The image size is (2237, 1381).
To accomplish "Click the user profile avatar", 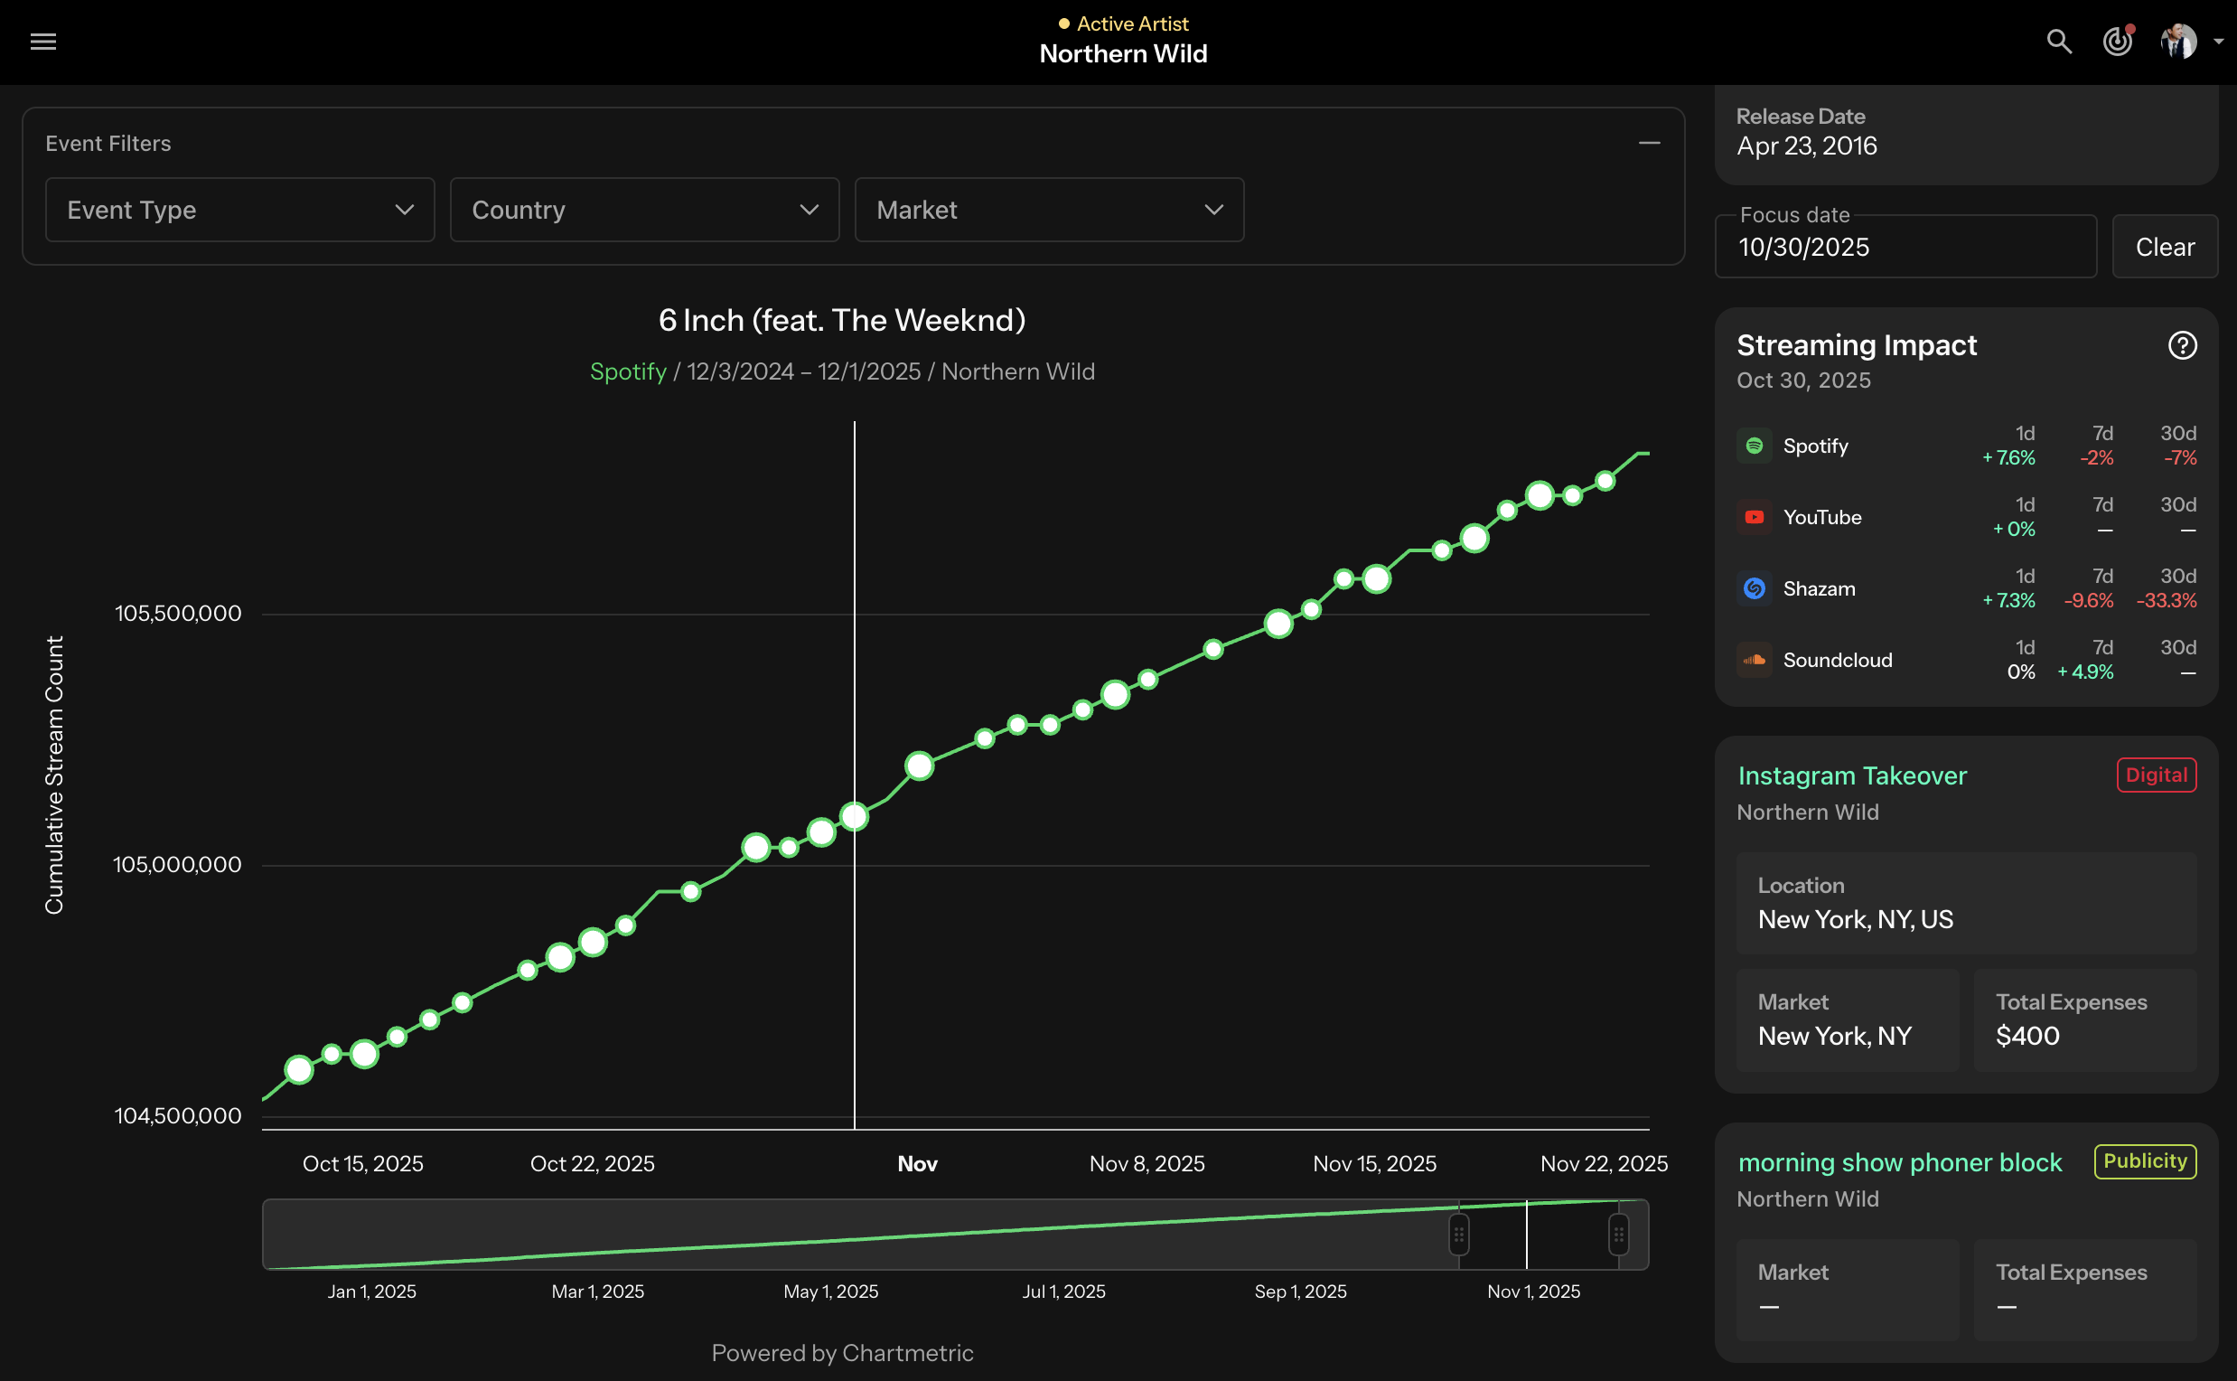I will (x=2178, y=41).
